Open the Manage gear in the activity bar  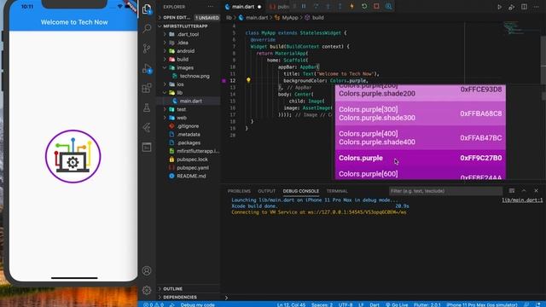pos(147,290)
